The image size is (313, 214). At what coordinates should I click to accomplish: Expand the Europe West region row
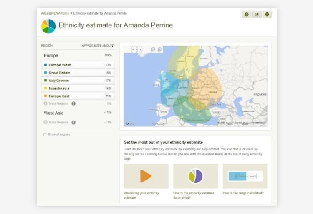click(x=78, y=65)
